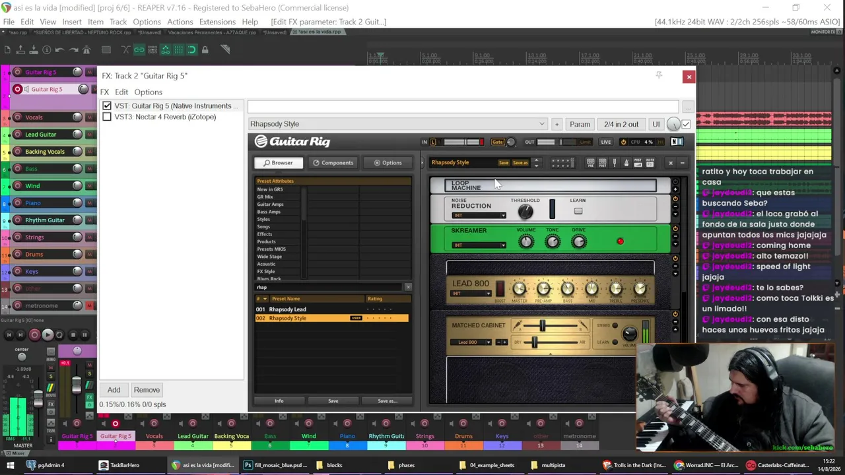Open the Extensions menu in REAPER
The height and width of the screenshot is (475, 845).
217,22
